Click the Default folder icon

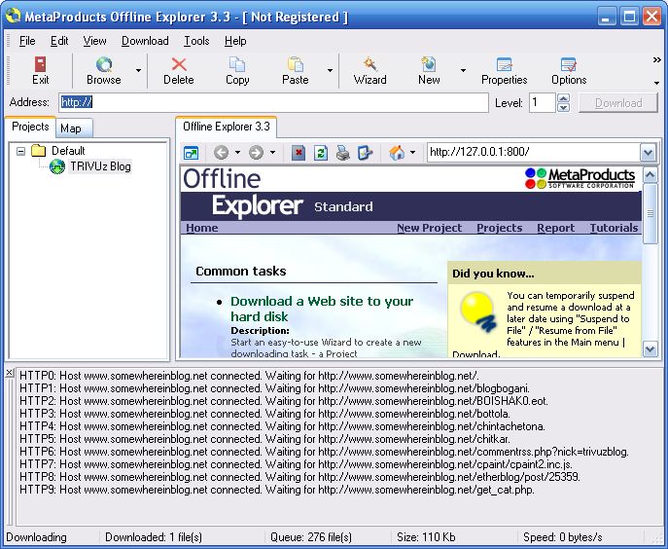point(39,150)
